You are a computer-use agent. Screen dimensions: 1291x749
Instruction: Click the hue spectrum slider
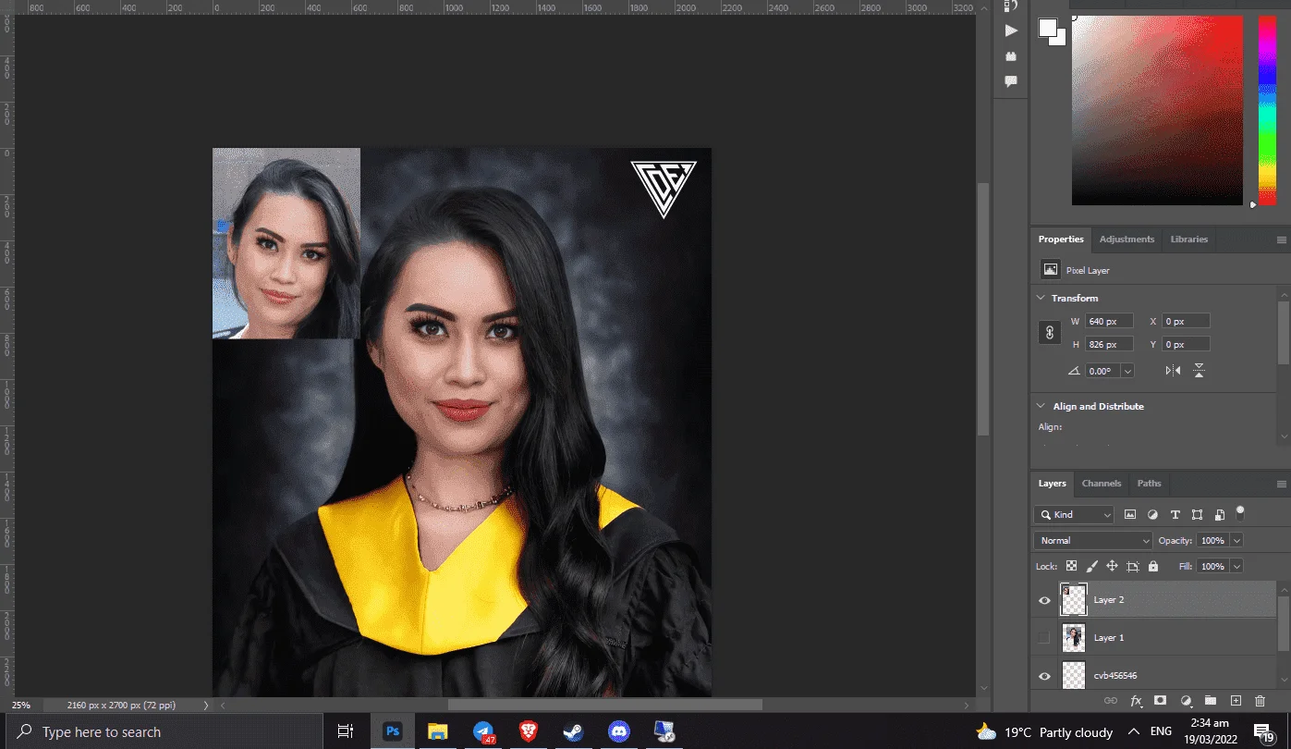(x=1266, y=110)
